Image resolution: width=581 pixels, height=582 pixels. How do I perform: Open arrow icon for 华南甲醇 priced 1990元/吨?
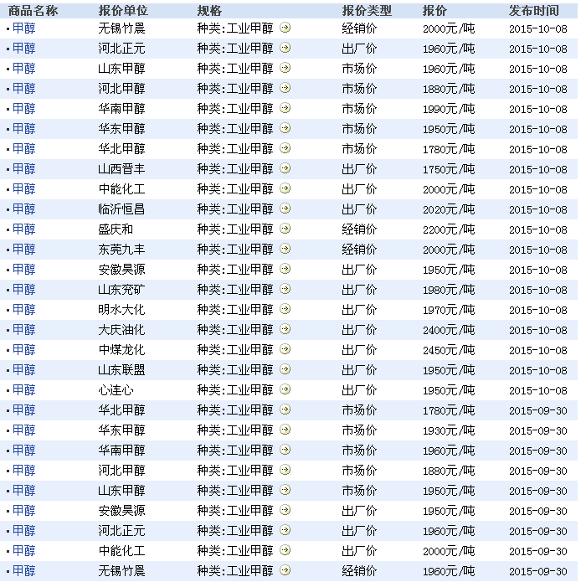pos(285,108)
